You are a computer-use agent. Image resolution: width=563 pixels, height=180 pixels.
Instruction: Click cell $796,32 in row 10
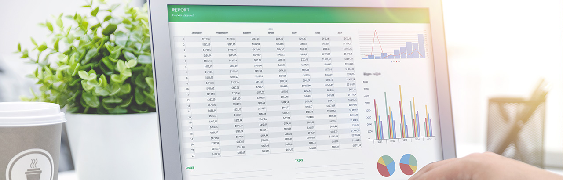(x=210, y=89)
